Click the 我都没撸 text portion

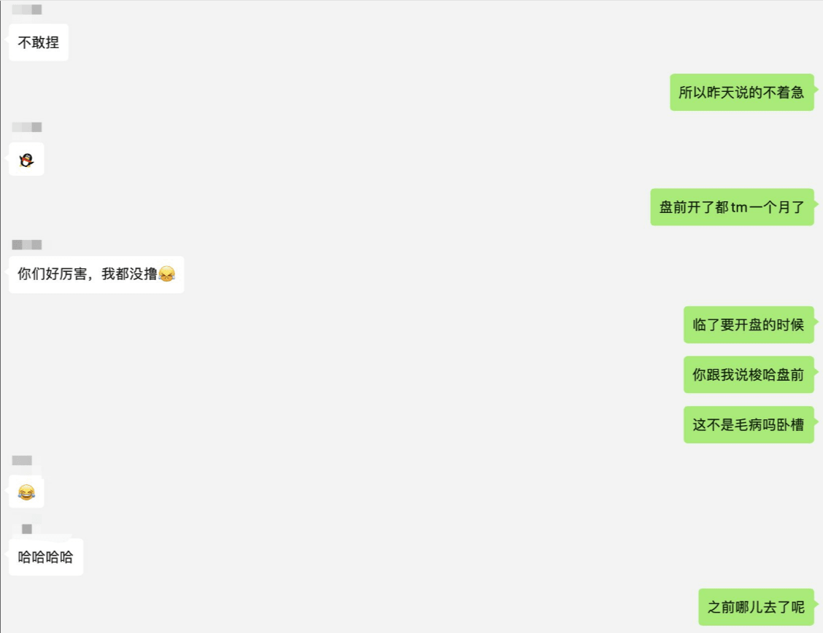pos(130,273)
